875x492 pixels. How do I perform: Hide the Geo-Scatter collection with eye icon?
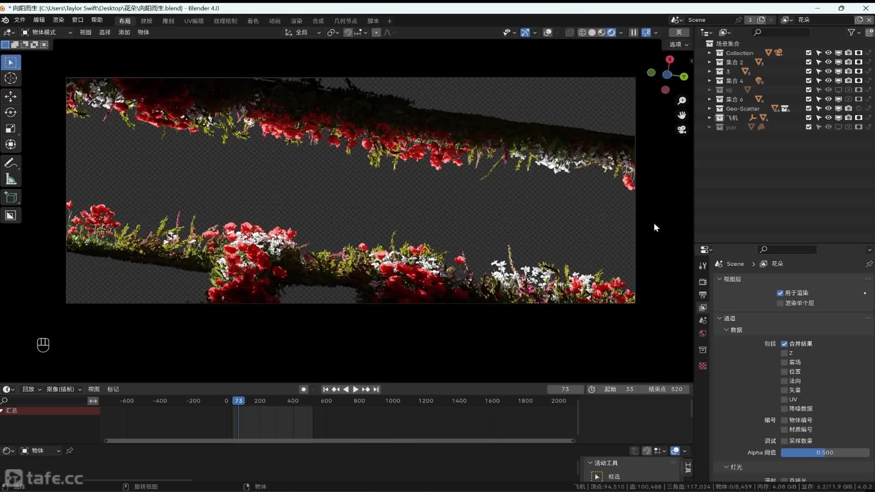[x=828, y=108]
